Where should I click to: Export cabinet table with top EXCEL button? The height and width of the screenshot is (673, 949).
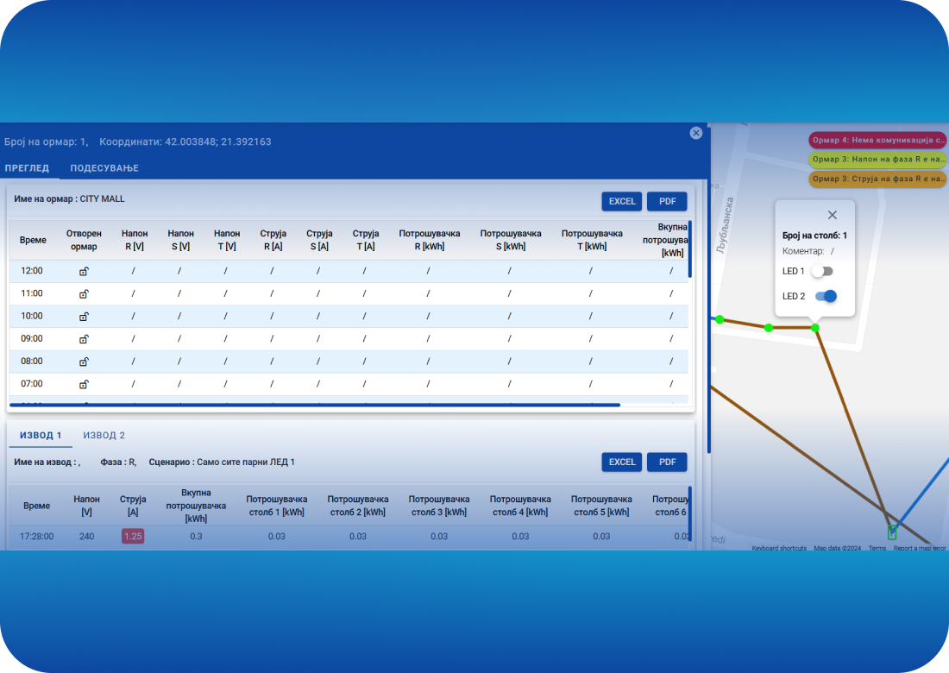(x=622, y=201)
